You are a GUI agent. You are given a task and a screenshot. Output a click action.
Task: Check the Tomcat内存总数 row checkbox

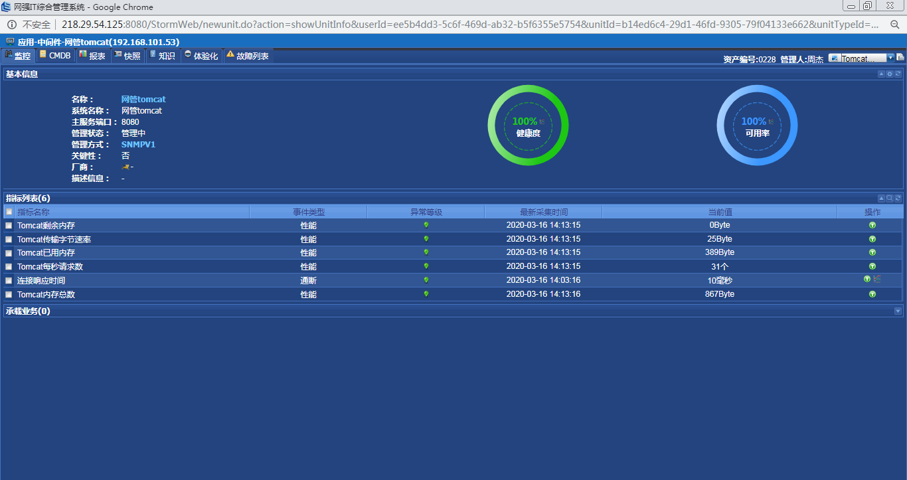coord(9,295)
